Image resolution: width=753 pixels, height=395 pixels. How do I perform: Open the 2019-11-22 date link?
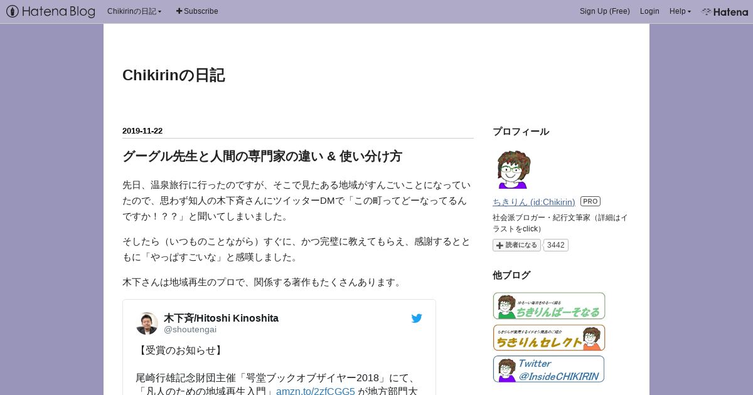click(x=142, y=131)
